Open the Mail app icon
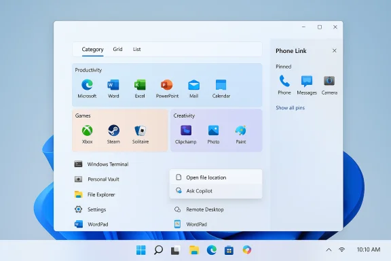This screenshot has height=261, width=391. click(193, 88)
